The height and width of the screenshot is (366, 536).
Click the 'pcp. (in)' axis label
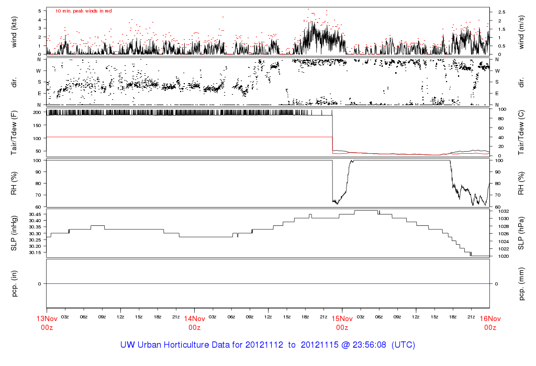pyautogui.click(x=14, y=284)
